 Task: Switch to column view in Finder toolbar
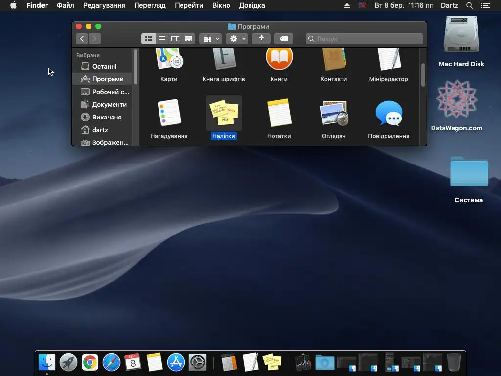coord(175,39)
